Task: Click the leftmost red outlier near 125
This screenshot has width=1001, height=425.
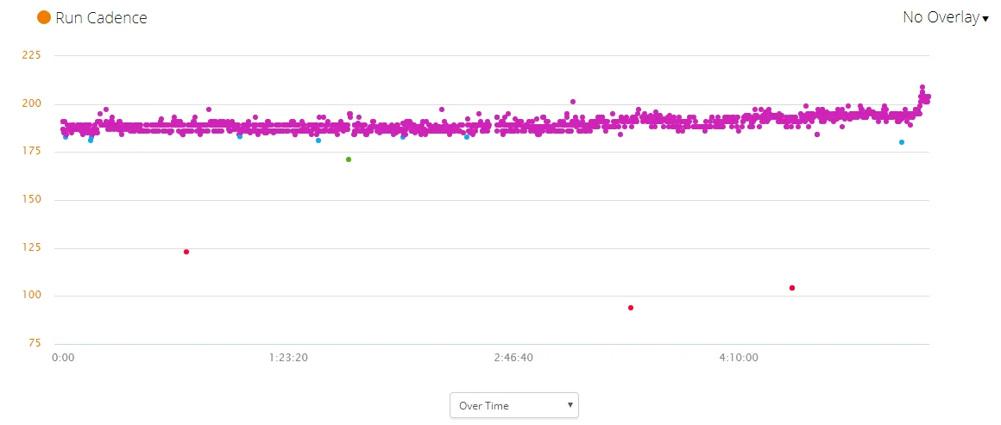Action: pyautogui.click(x=186, y=252)
